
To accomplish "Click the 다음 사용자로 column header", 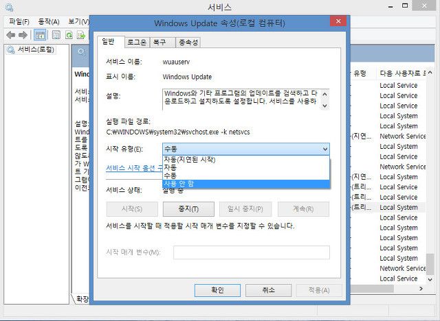I will pos(402,73).
